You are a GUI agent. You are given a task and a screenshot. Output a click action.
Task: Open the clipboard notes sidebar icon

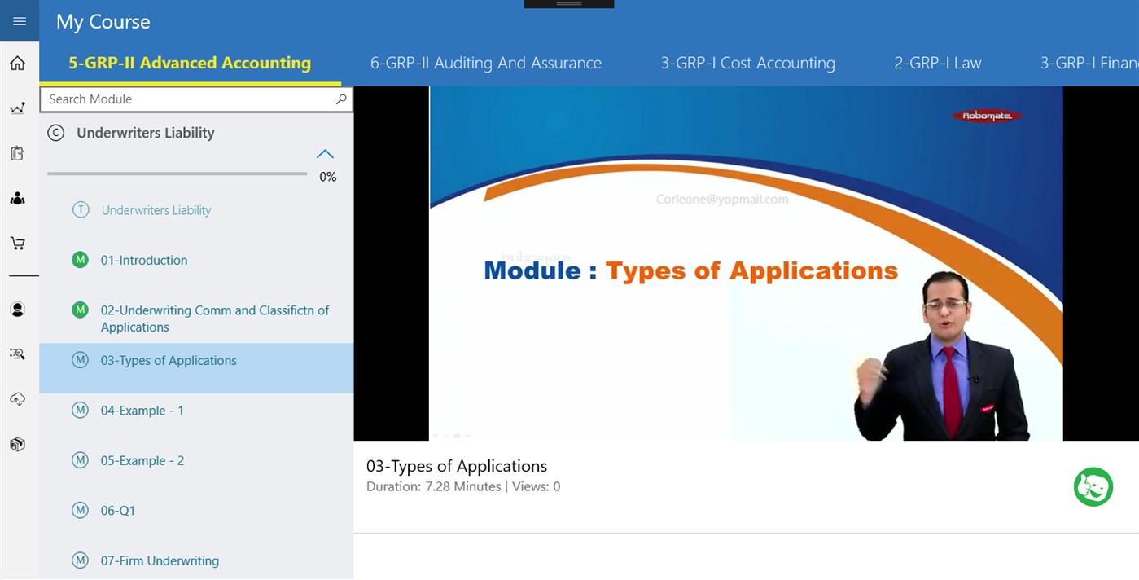point(18,153)
